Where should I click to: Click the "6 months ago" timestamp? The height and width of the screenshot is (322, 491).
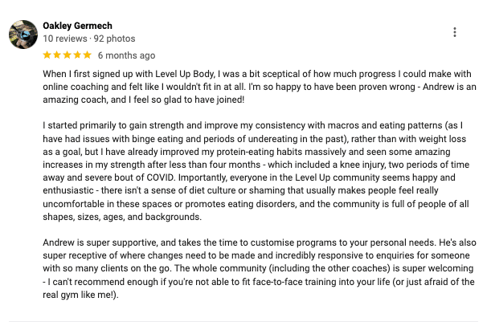click(126, 55)
